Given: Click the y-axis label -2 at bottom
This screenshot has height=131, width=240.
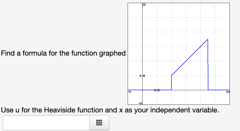Looking at the screenshot, I should pyautogui.click(x=140, y=103).
